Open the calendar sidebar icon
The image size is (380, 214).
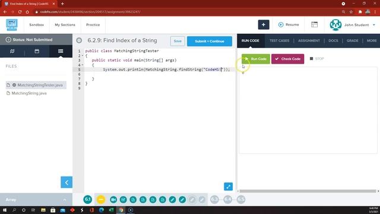pyautogui.click(x=37, y=51)
